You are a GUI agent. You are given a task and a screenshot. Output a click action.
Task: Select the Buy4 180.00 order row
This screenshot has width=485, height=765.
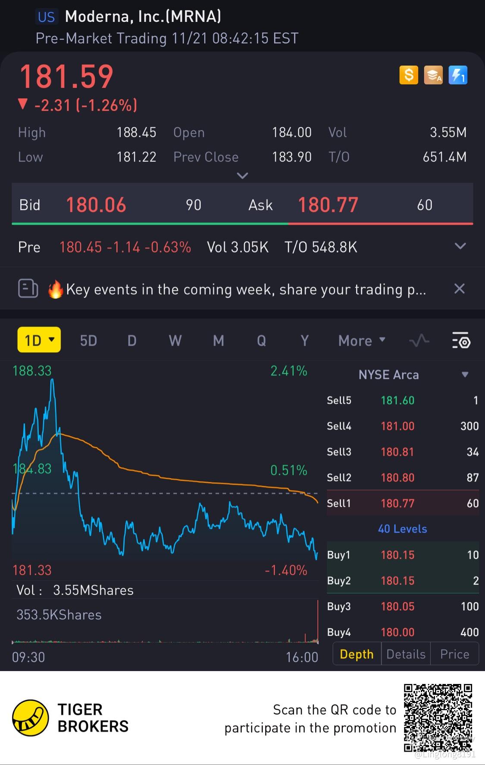point(403,632)
